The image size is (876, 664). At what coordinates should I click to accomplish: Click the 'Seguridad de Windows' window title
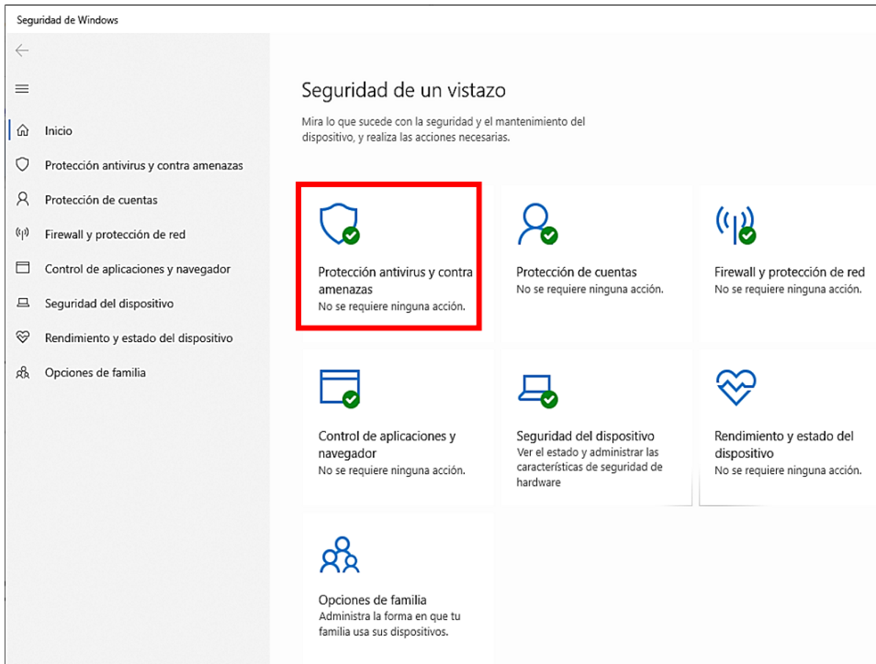click(x=68, y=20)
